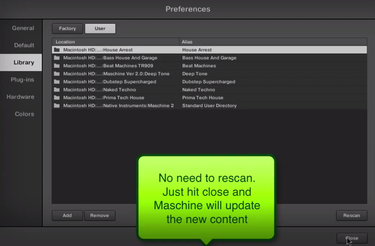375x246 pixels.
Task: Click the Naked Techno alias cell
Action: (x=198, y=90)
